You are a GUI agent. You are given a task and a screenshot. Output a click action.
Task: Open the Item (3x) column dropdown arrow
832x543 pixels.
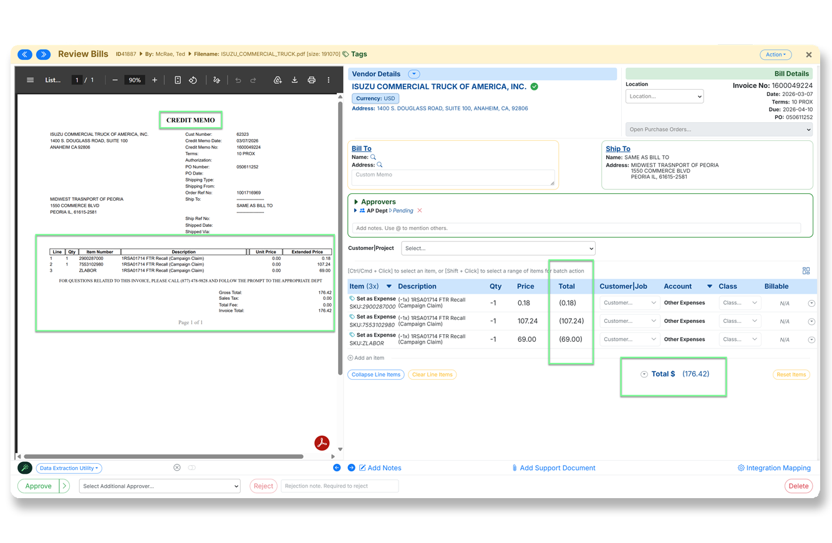[x=389, y=287]
